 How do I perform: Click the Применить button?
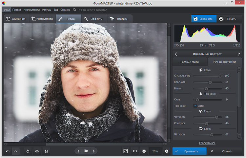click(x=190, y=151)
